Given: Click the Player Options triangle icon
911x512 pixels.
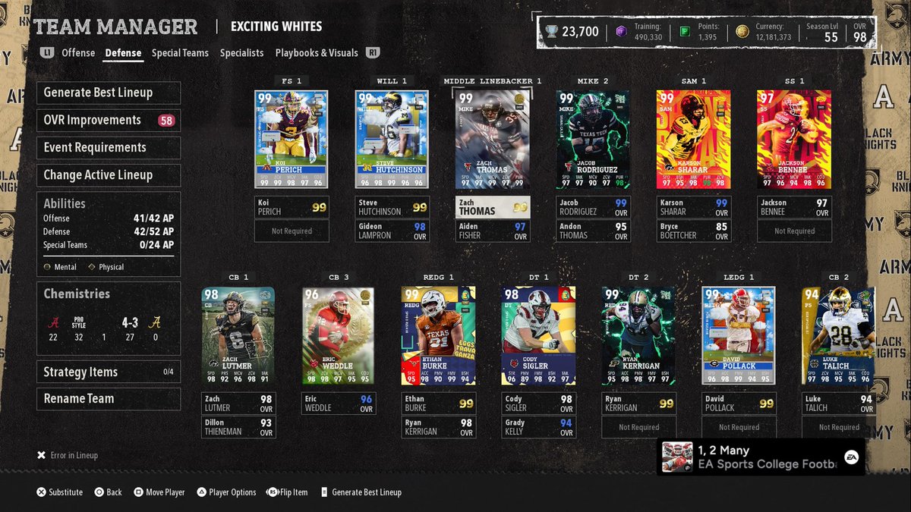Looking at the screenshot, I should [201, 492].
